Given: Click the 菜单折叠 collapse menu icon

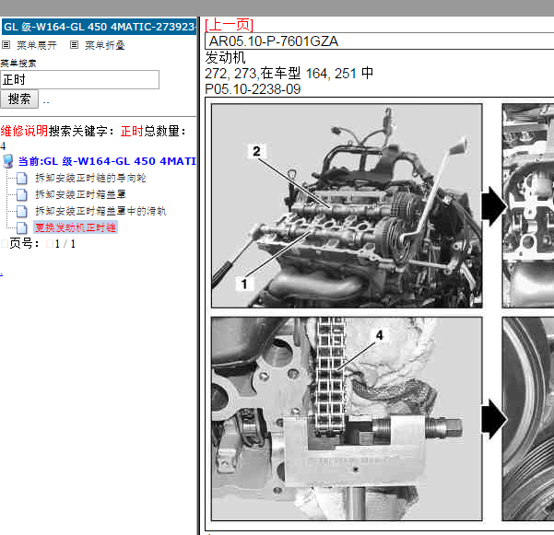Looking at the screenshot, I should click(x=74, y=45).
